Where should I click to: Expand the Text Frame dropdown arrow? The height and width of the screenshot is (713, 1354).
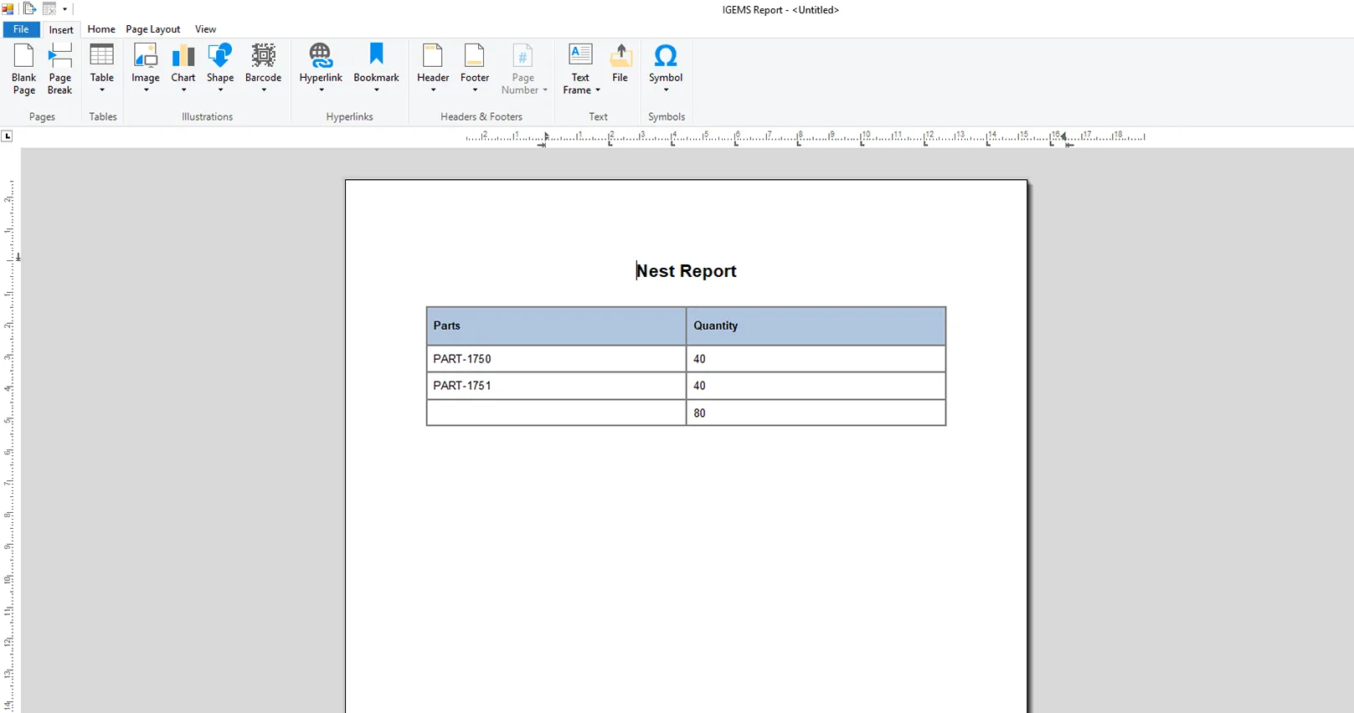[x=598, y=90]
